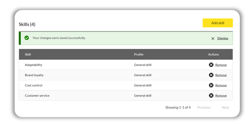Click the X icon beside Dismiss

pyautogui.click(x=213, y=38)
